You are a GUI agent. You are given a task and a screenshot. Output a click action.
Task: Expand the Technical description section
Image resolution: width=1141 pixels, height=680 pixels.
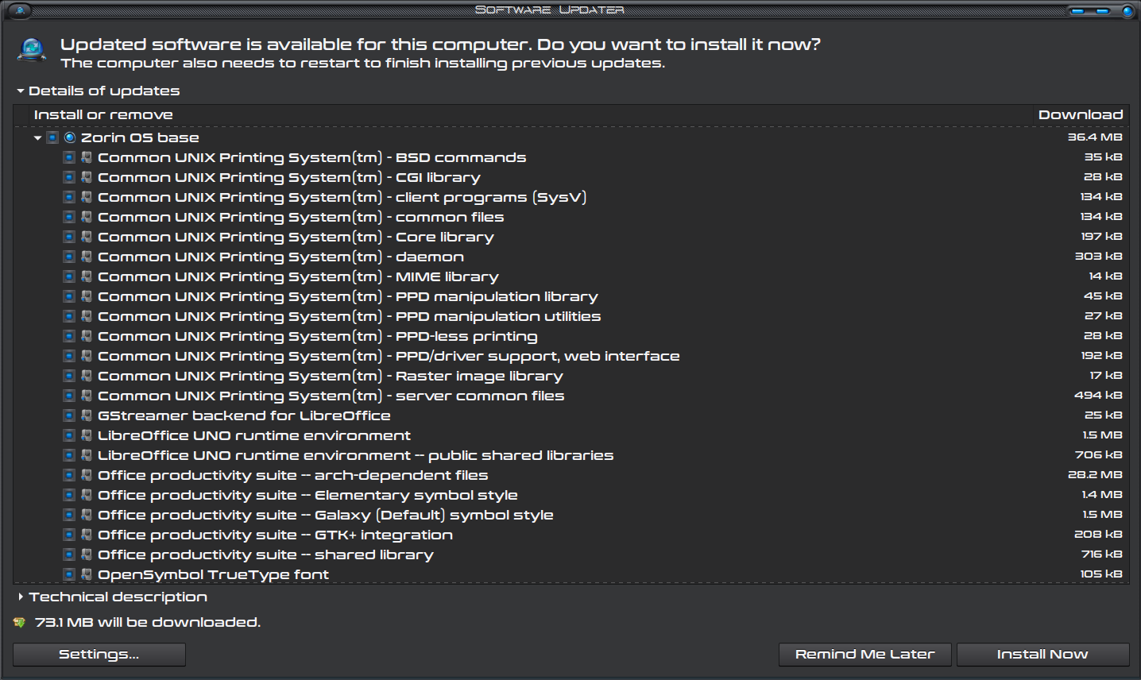[21, 597]
